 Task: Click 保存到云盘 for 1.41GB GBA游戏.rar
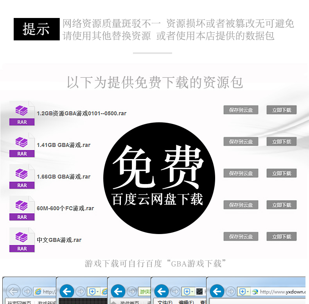point(241,141)
